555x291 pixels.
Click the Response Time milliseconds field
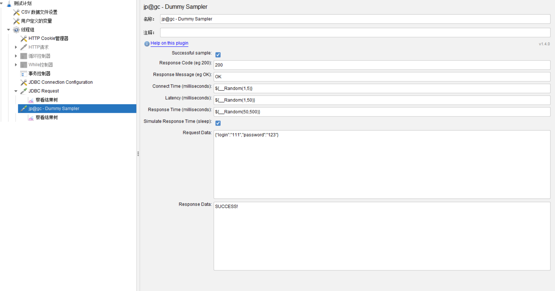[x=382, y=112]
